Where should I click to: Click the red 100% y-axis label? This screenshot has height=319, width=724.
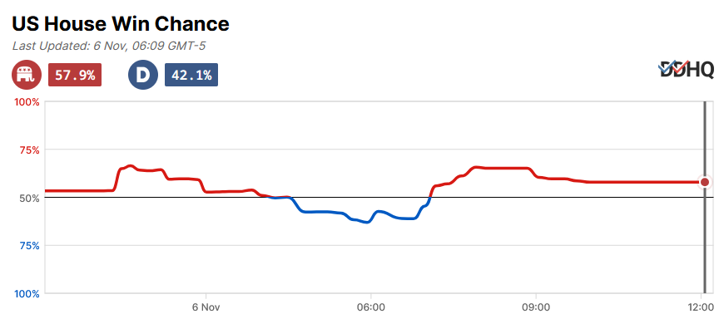28,102
